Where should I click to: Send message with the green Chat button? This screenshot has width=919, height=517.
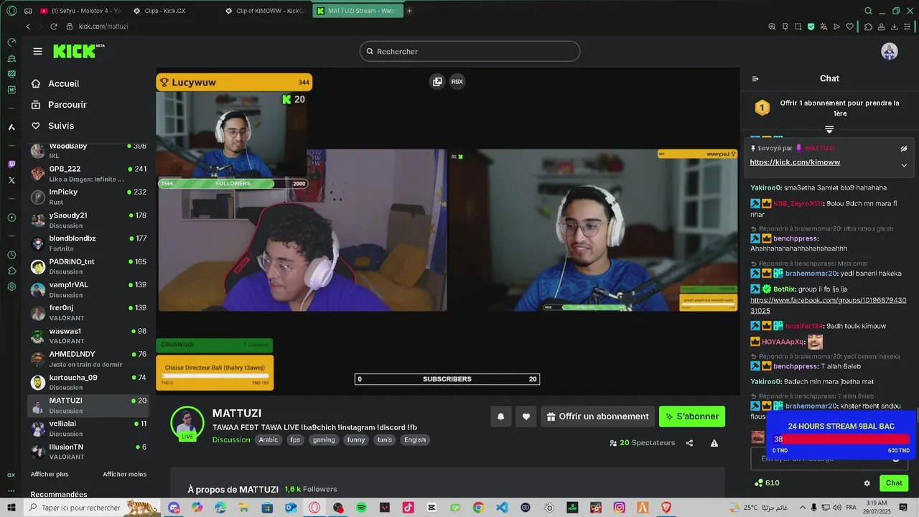(x=894, y=483)
